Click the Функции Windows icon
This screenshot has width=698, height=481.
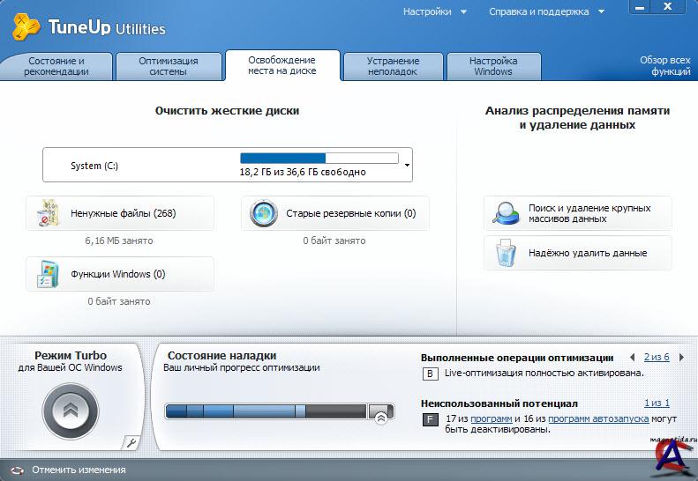click(49, 274)
